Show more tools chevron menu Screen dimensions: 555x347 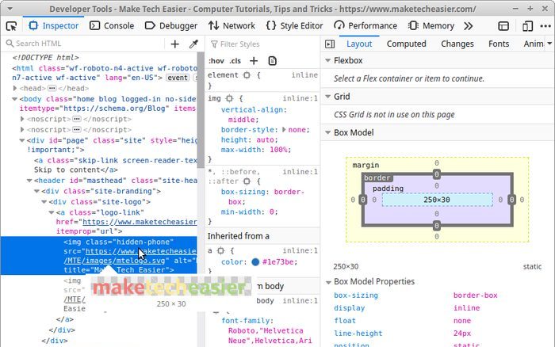click(469, 26)
